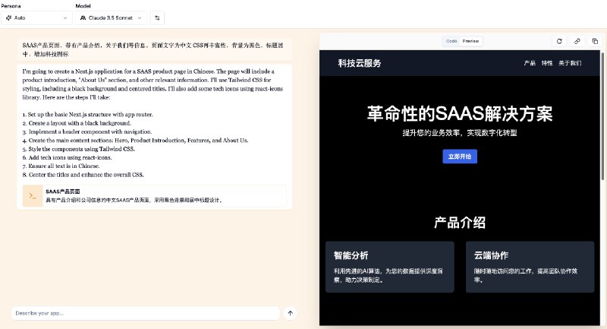
Task: Click the 产品介绍 section heading
Action: click(460, 223)
